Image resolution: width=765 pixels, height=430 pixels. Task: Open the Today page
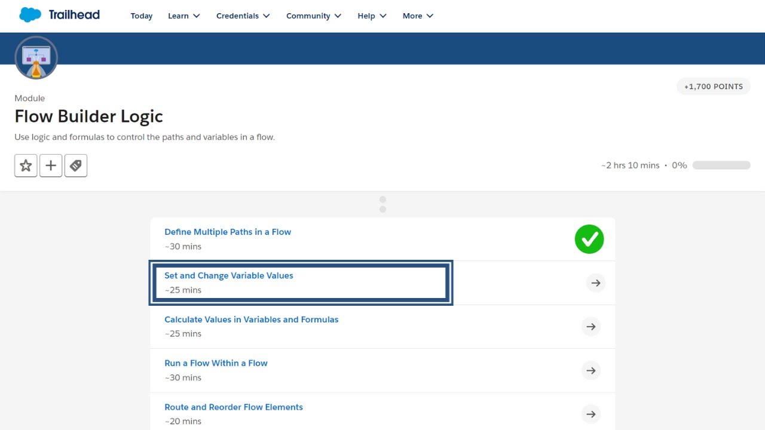pyautogui.click(x=142, y=16)
